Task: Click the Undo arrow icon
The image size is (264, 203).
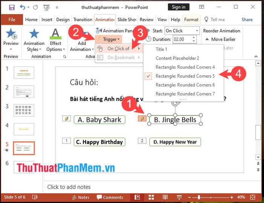Action: 23,7
